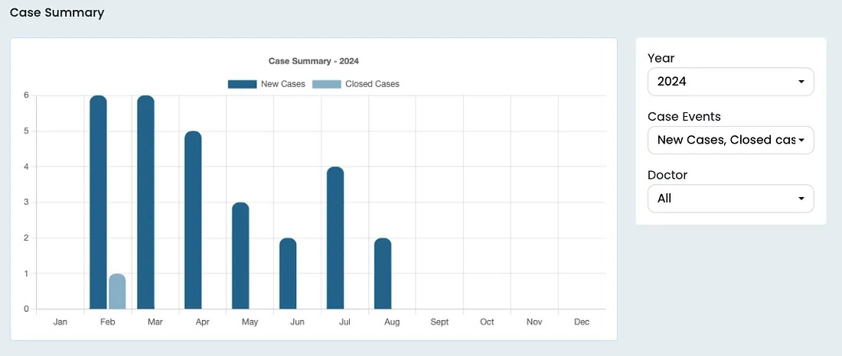This screenshot has height=356, width=842.
Task: Open the Year dropdown showing 2024
Action: coord(729,82)
